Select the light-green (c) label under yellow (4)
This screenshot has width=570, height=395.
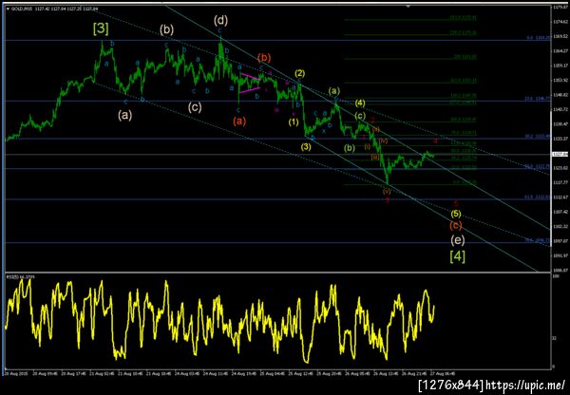click(x=360, y=116)
